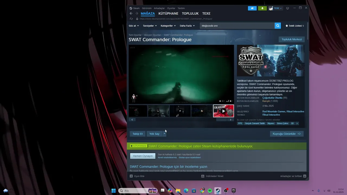Open Microsoft Store from the taskbar
This screenshot has height=195, width=347.
pos(194,191)
